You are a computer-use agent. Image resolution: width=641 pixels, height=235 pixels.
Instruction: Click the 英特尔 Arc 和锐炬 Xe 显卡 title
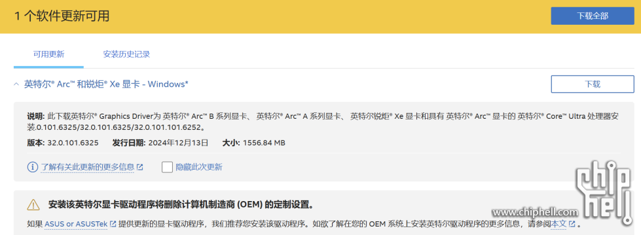pyautogui.click(x=106, y=84)
